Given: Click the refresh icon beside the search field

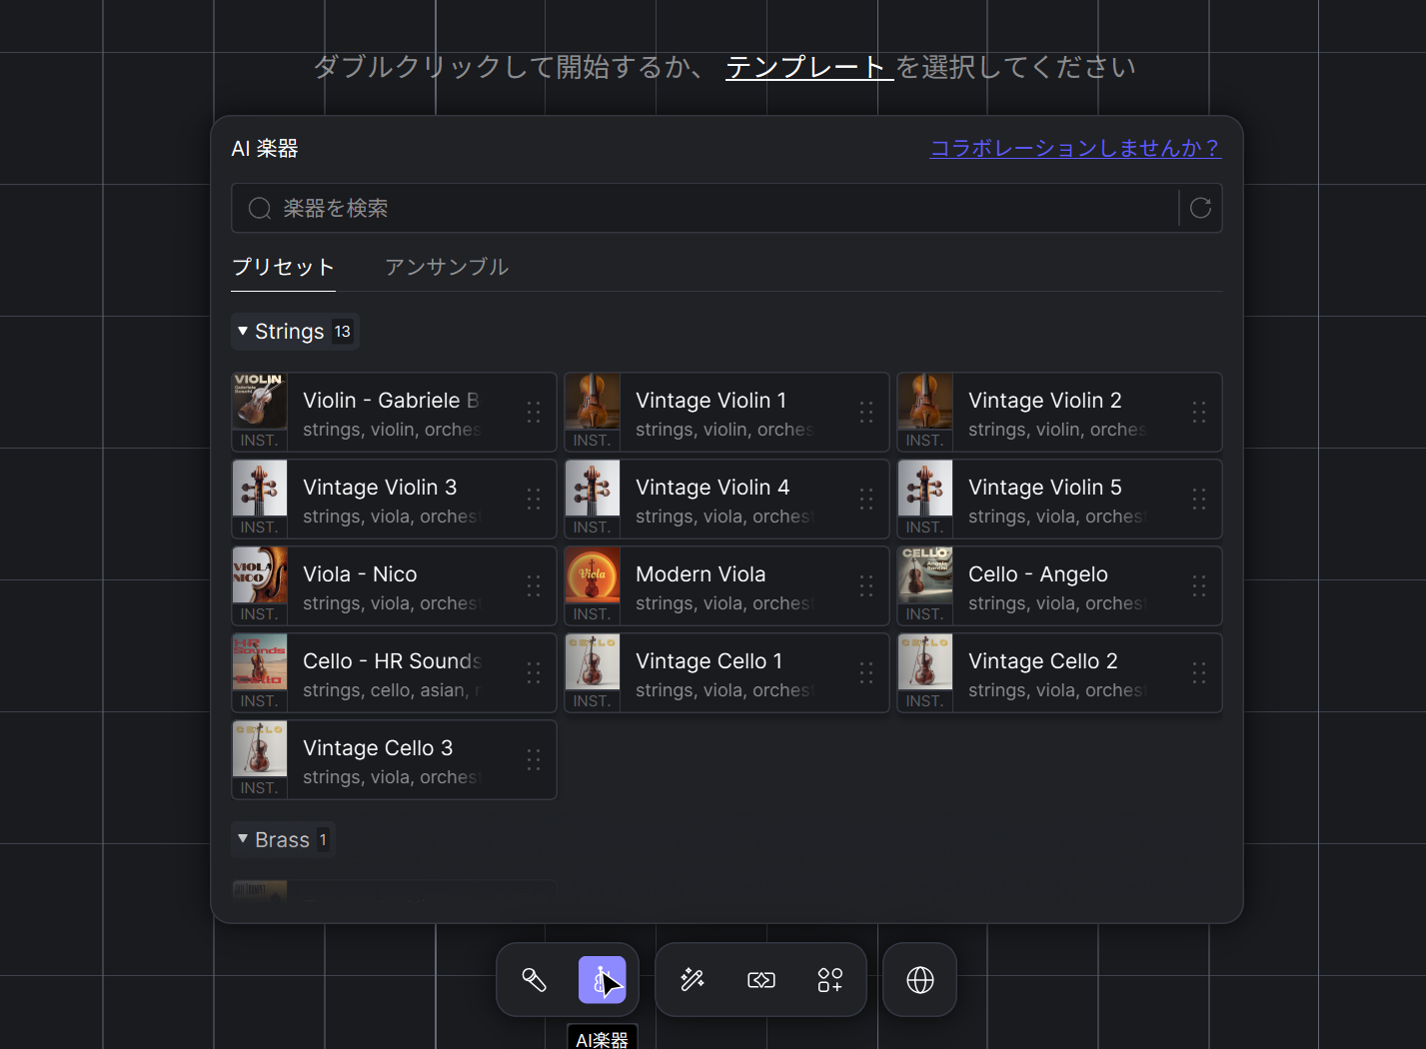Looking at the screenshot, I should tap(1200, 208).
